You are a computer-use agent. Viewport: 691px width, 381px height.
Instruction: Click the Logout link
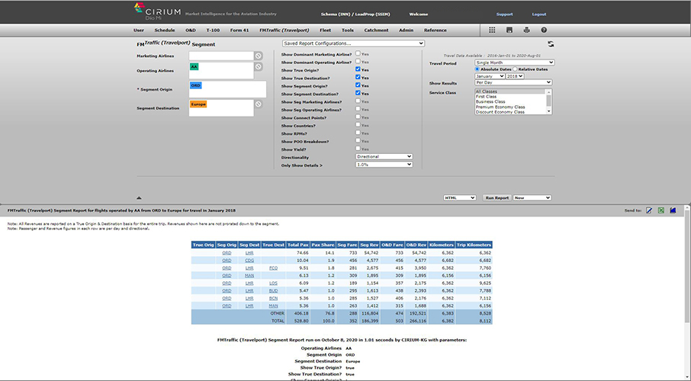(x=539, y=14)
